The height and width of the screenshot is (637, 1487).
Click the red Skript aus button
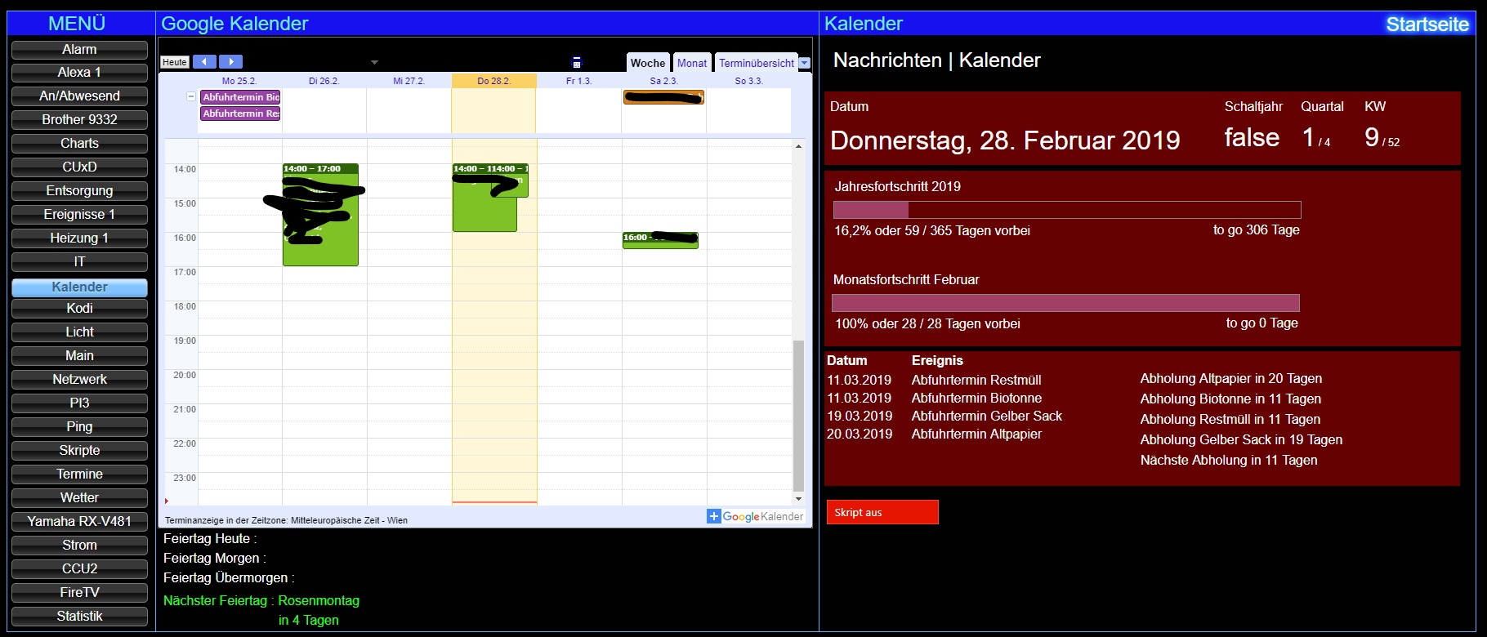point(882,512)
